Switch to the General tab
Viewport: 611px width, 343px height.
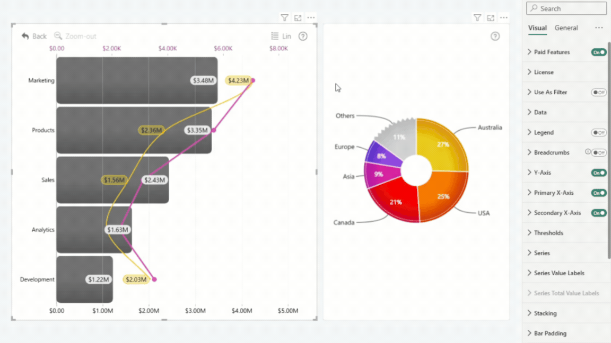point(566,28)
